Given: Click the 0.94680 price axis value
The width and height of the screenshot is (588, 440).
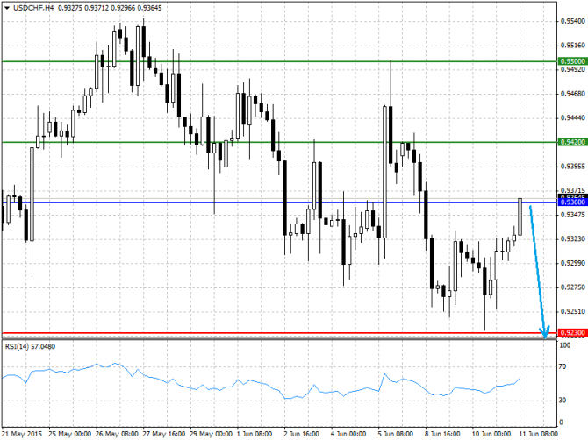Looking at the screenshot, I should pos(573,94).
